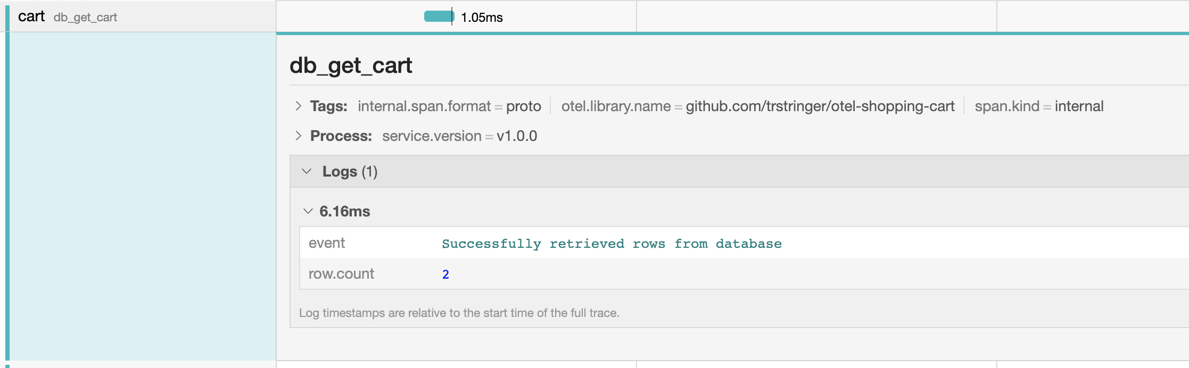Click the row.count value 2

click(x=445, y=274)
